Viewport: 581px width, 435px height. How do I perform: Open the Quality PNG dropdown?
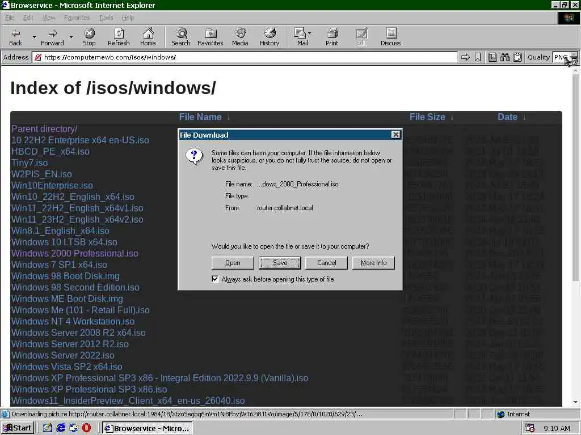[565, 57]
